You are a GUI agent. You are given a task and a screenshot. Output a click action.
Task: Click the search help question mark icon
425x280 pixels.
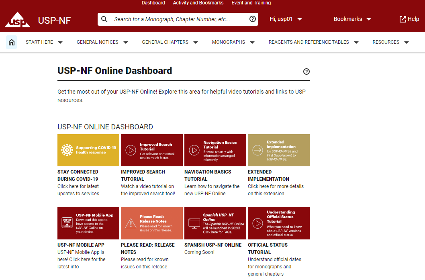click(x=253, y=19)
